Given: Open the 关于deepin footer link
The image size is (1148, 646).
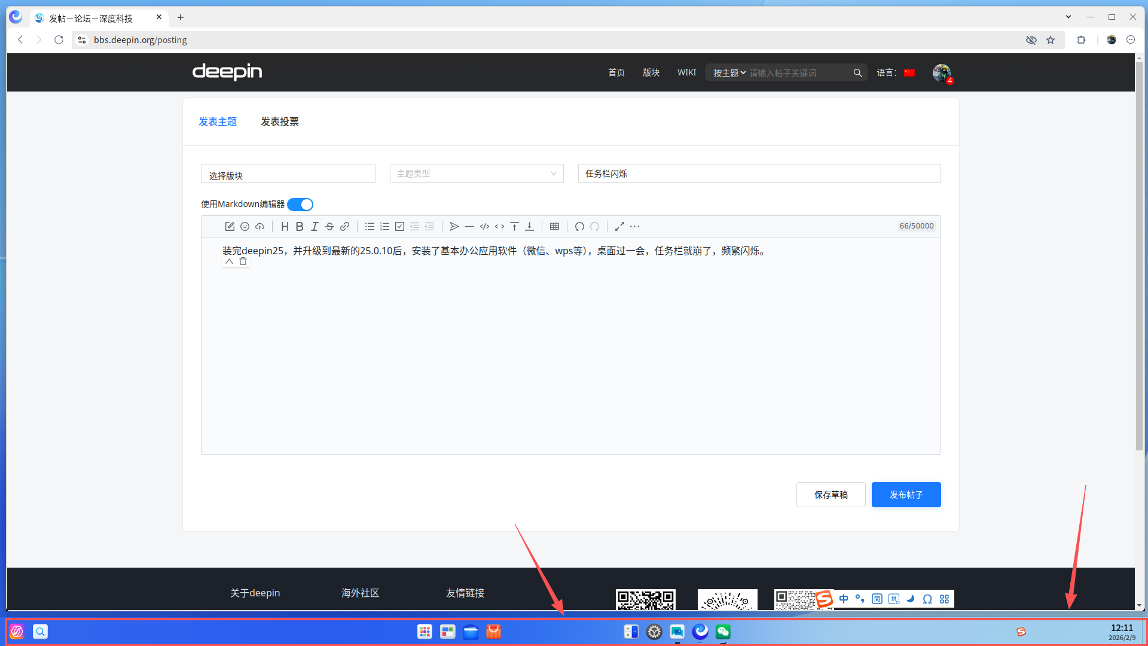Looking at the screenshot, I should [255, 593].
